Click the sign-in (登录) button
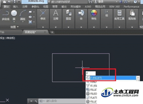This screenshot has width=143, height=104. pos(99,2)
